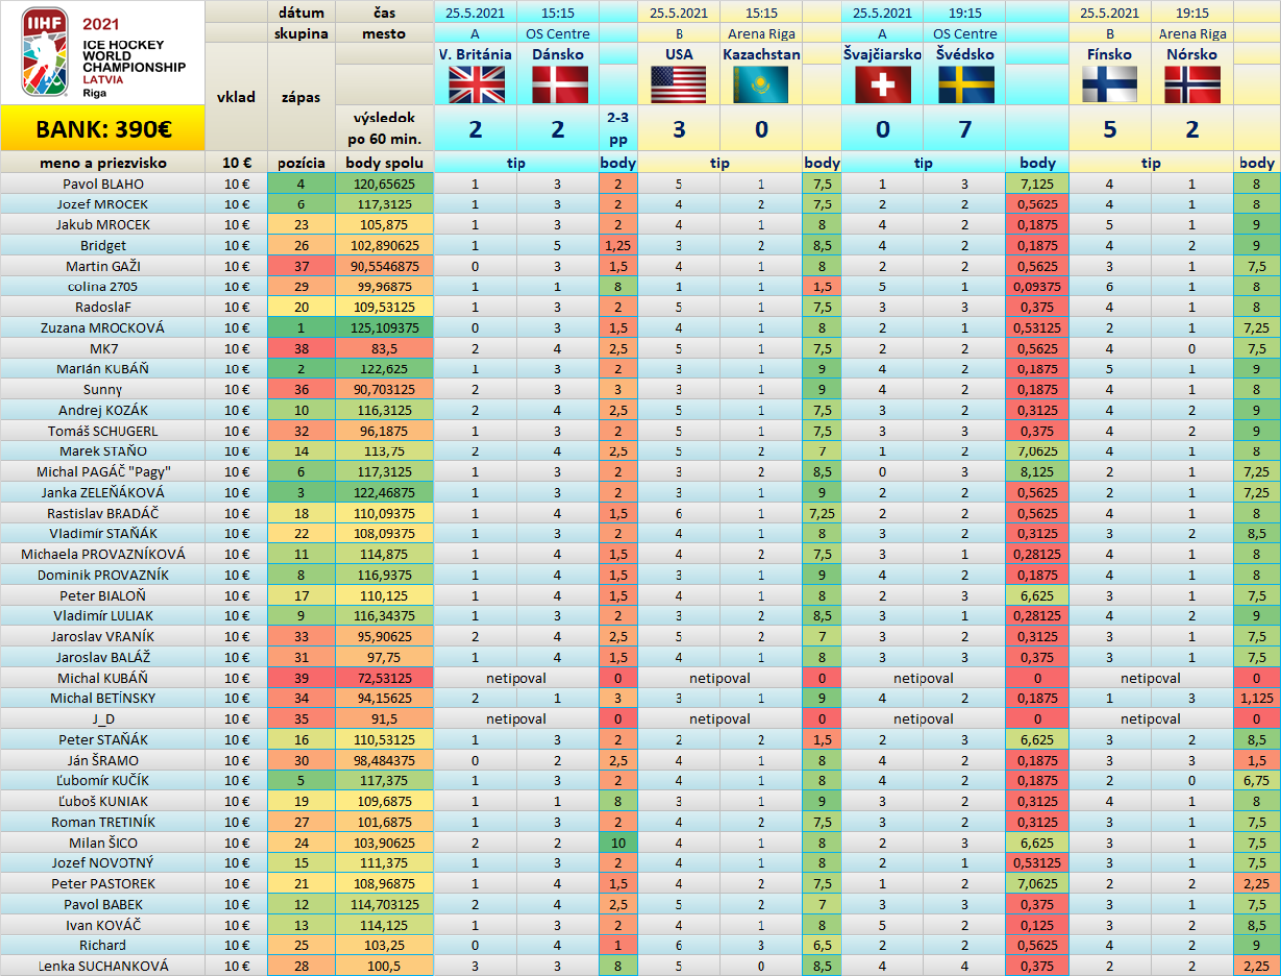This screenshot has width=1281, height=976.
Task: Click the Denmark flag image
Action: pos(559,85)
